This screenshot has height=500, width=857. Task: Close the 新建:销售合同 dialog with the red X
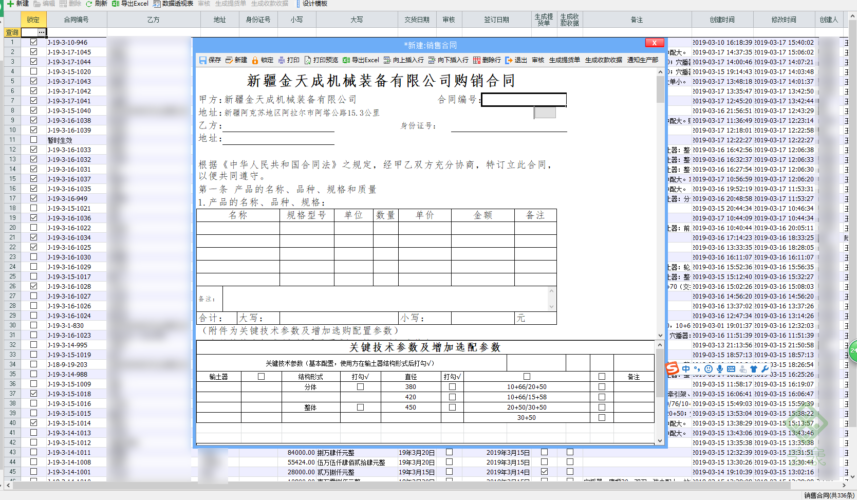point(655,43)
